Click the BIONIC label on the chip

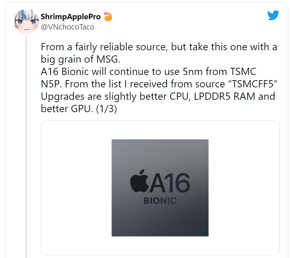160,201
